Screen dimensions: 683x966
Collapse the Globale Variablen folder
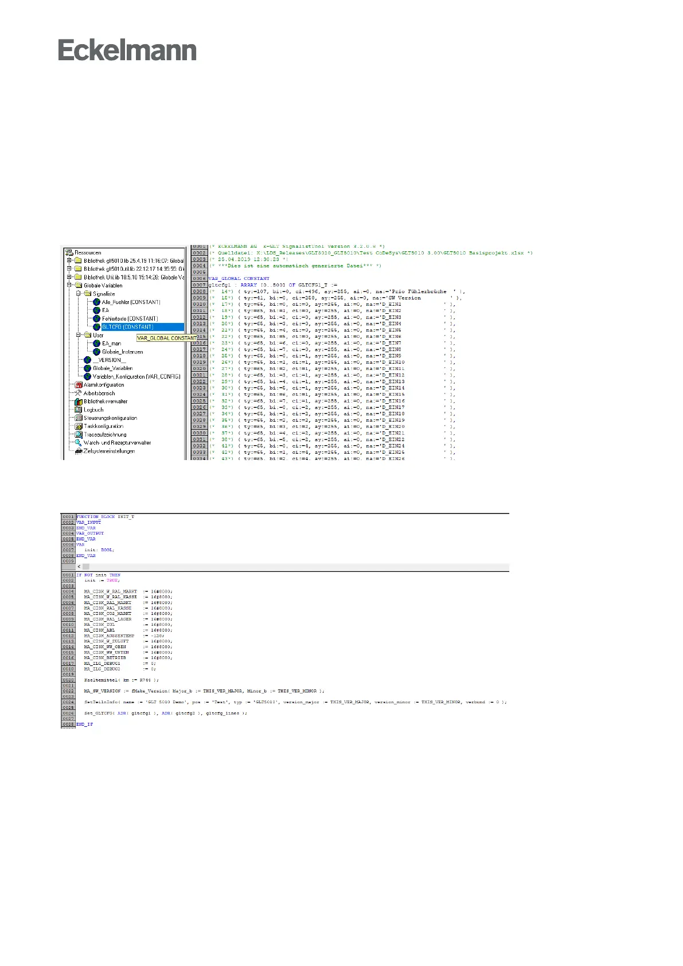click(69, 285)
